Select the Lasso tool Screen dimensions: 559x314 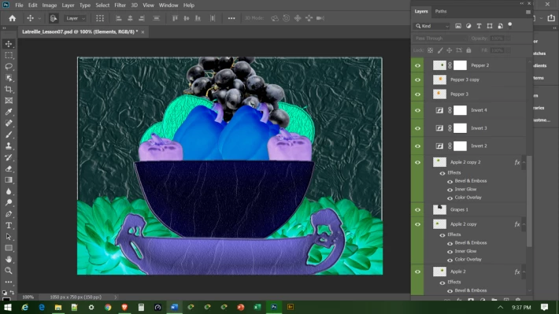click(9, 67)
